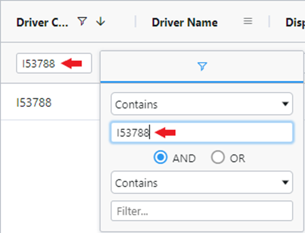This screenshot has height=233, width=305.
Task: Click the partially visible Disp column header
Action: tap(295, 22)
